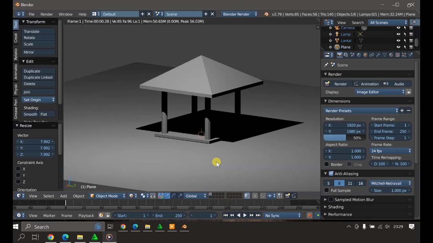Open the Render properties tab icon
This screenshot has height=243, width=433.
[339, 55]
